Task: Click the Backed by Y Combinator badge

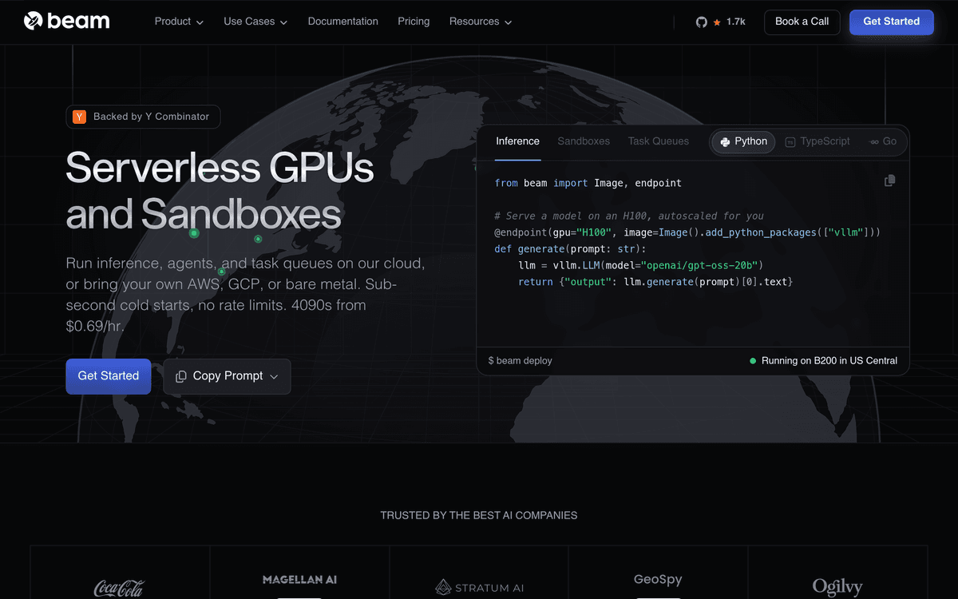Action: point(143,117)
